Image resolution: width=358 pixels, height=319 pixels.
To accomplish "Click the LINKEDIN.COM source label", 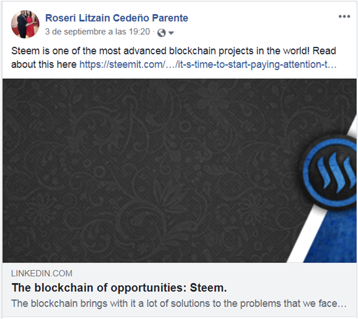I will click(x=42, y=273).
